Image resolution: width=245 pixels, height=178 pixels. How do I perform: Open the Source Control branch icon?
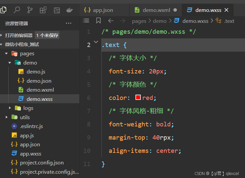tap(30, 10)
